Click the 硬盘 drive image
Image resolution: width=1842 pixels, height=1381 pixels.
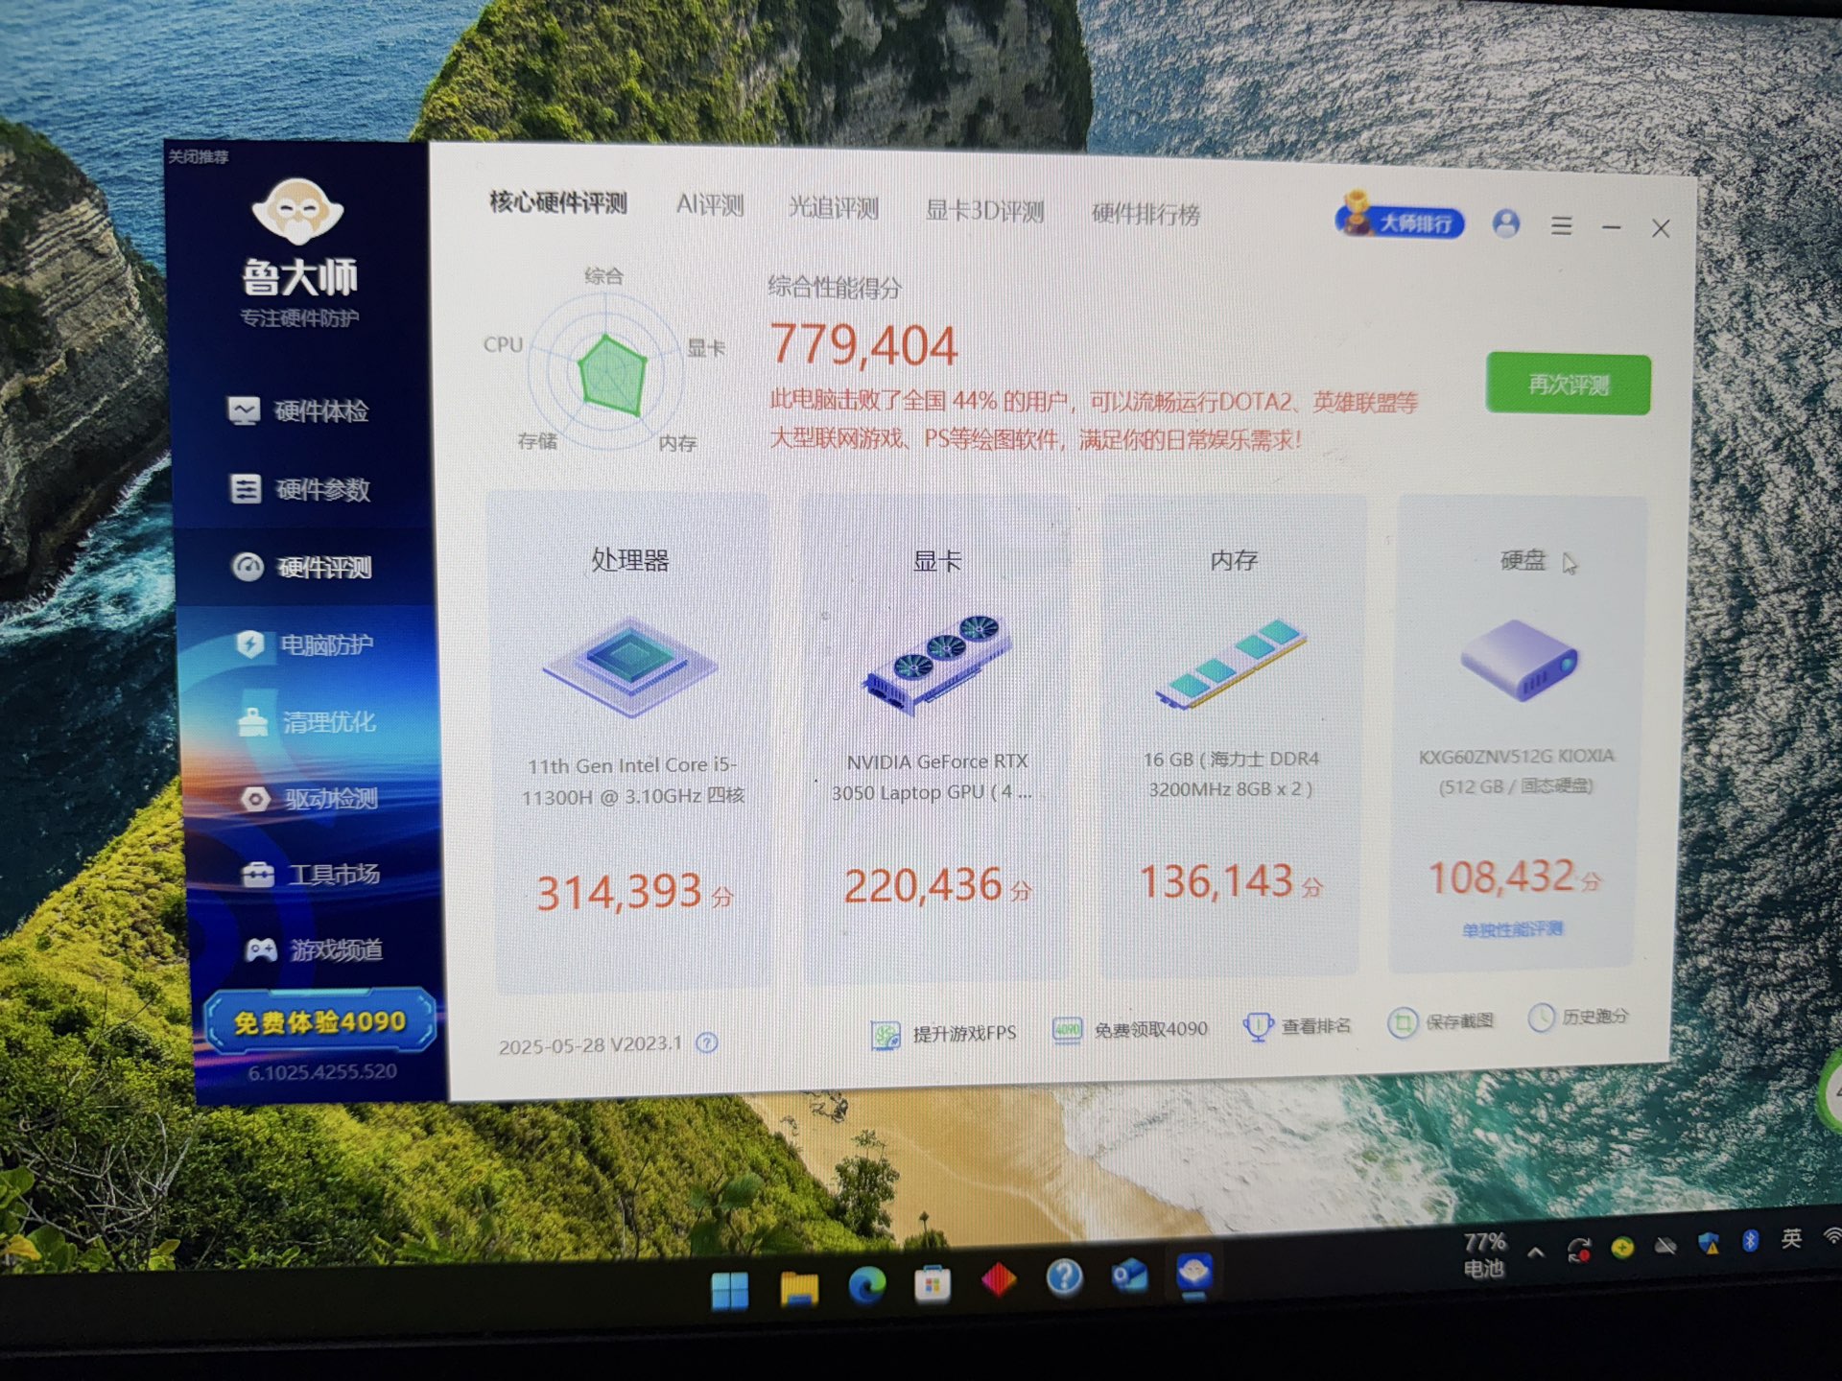coord(1519,659)
